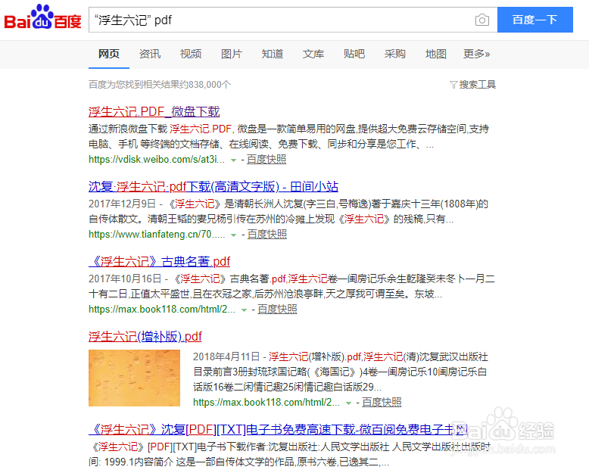
Task: Click the text 百度为您找到相关结果约838,000个
Action: point(160,85)
